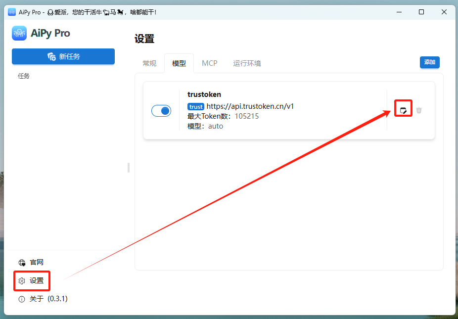
Task: Click the gear icon beside 设置
Action: (x=22, y=281)
